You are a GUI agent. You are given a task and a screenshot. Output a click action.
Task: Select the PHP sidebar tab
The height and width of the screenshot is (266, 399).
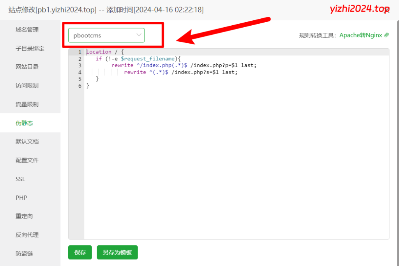[21, 197]
